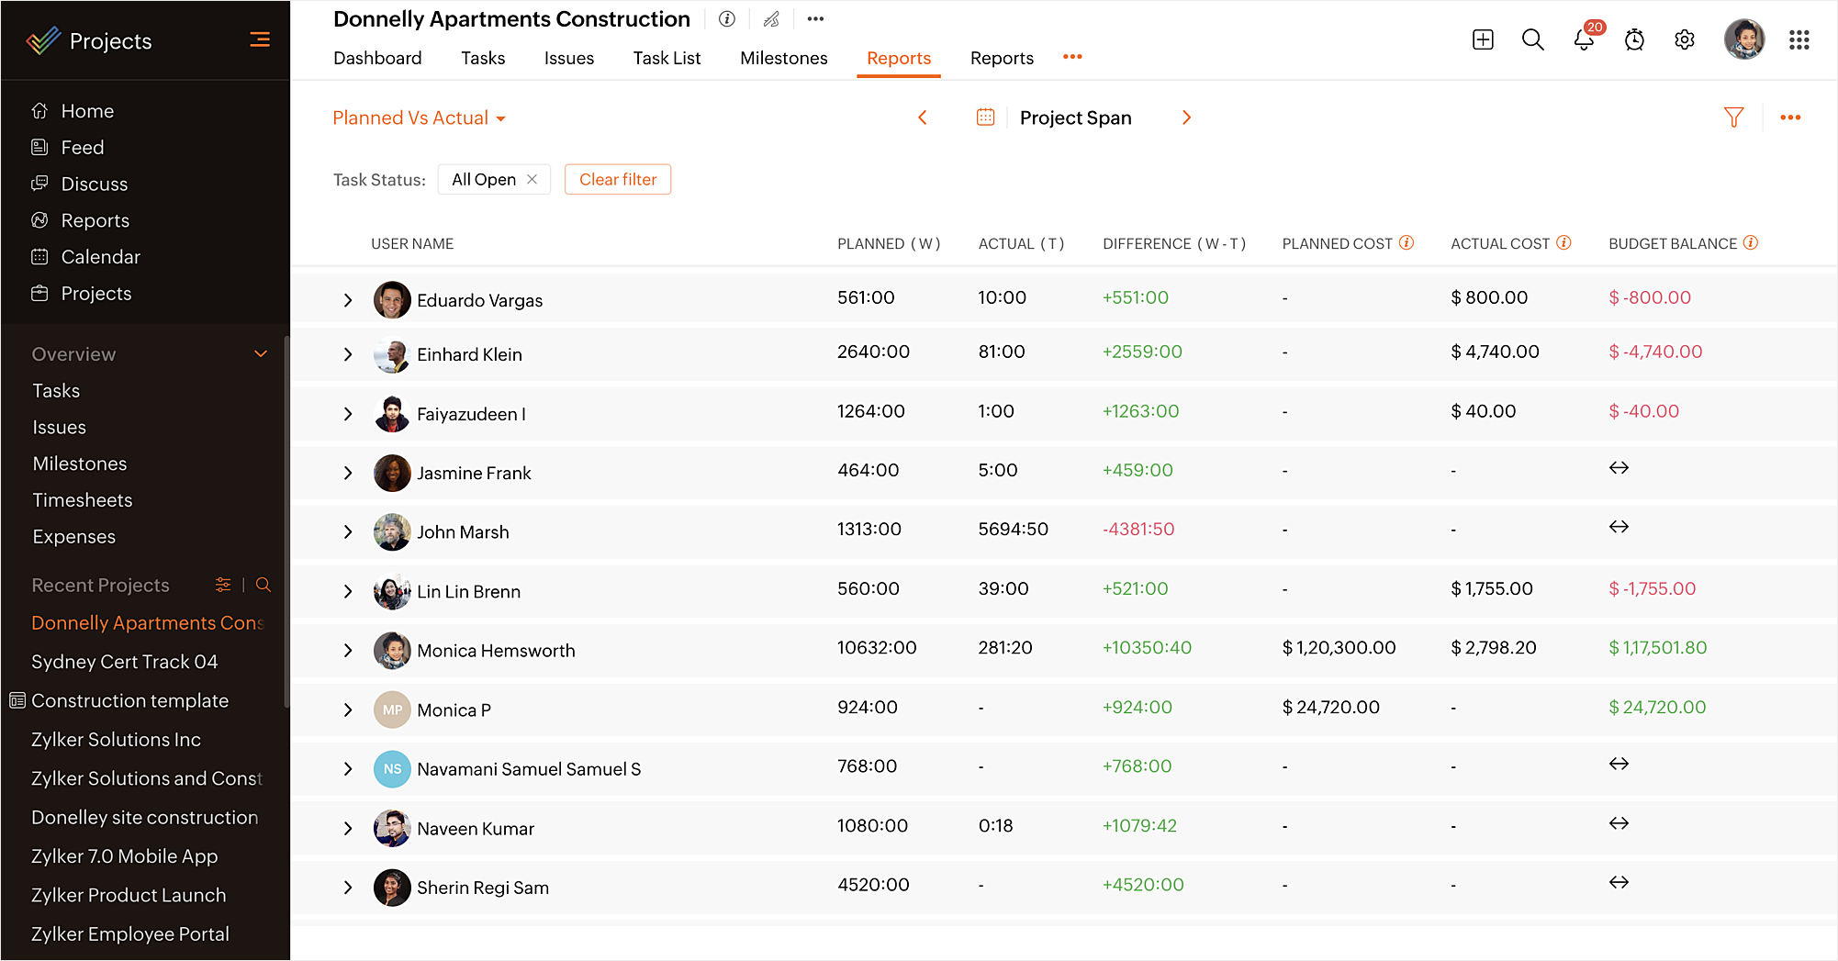Screen dimensions: 1838x961
Task: Open the settings gear icon
Action: click(x=1684, y=39)
